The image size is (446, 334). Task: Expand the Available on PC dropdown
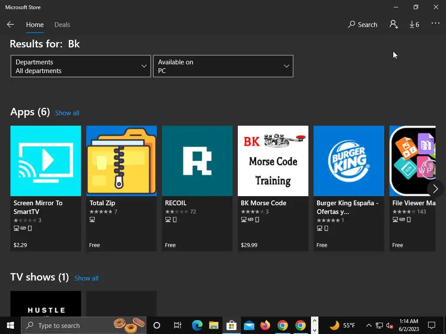(223, 66)
